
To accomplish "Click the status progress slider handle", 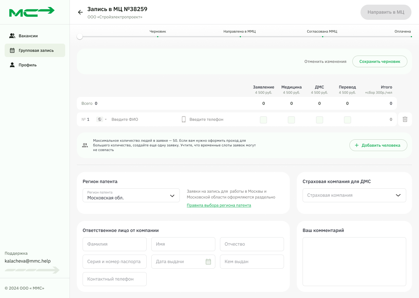I will pyautogui.click(x=80, y=37).
